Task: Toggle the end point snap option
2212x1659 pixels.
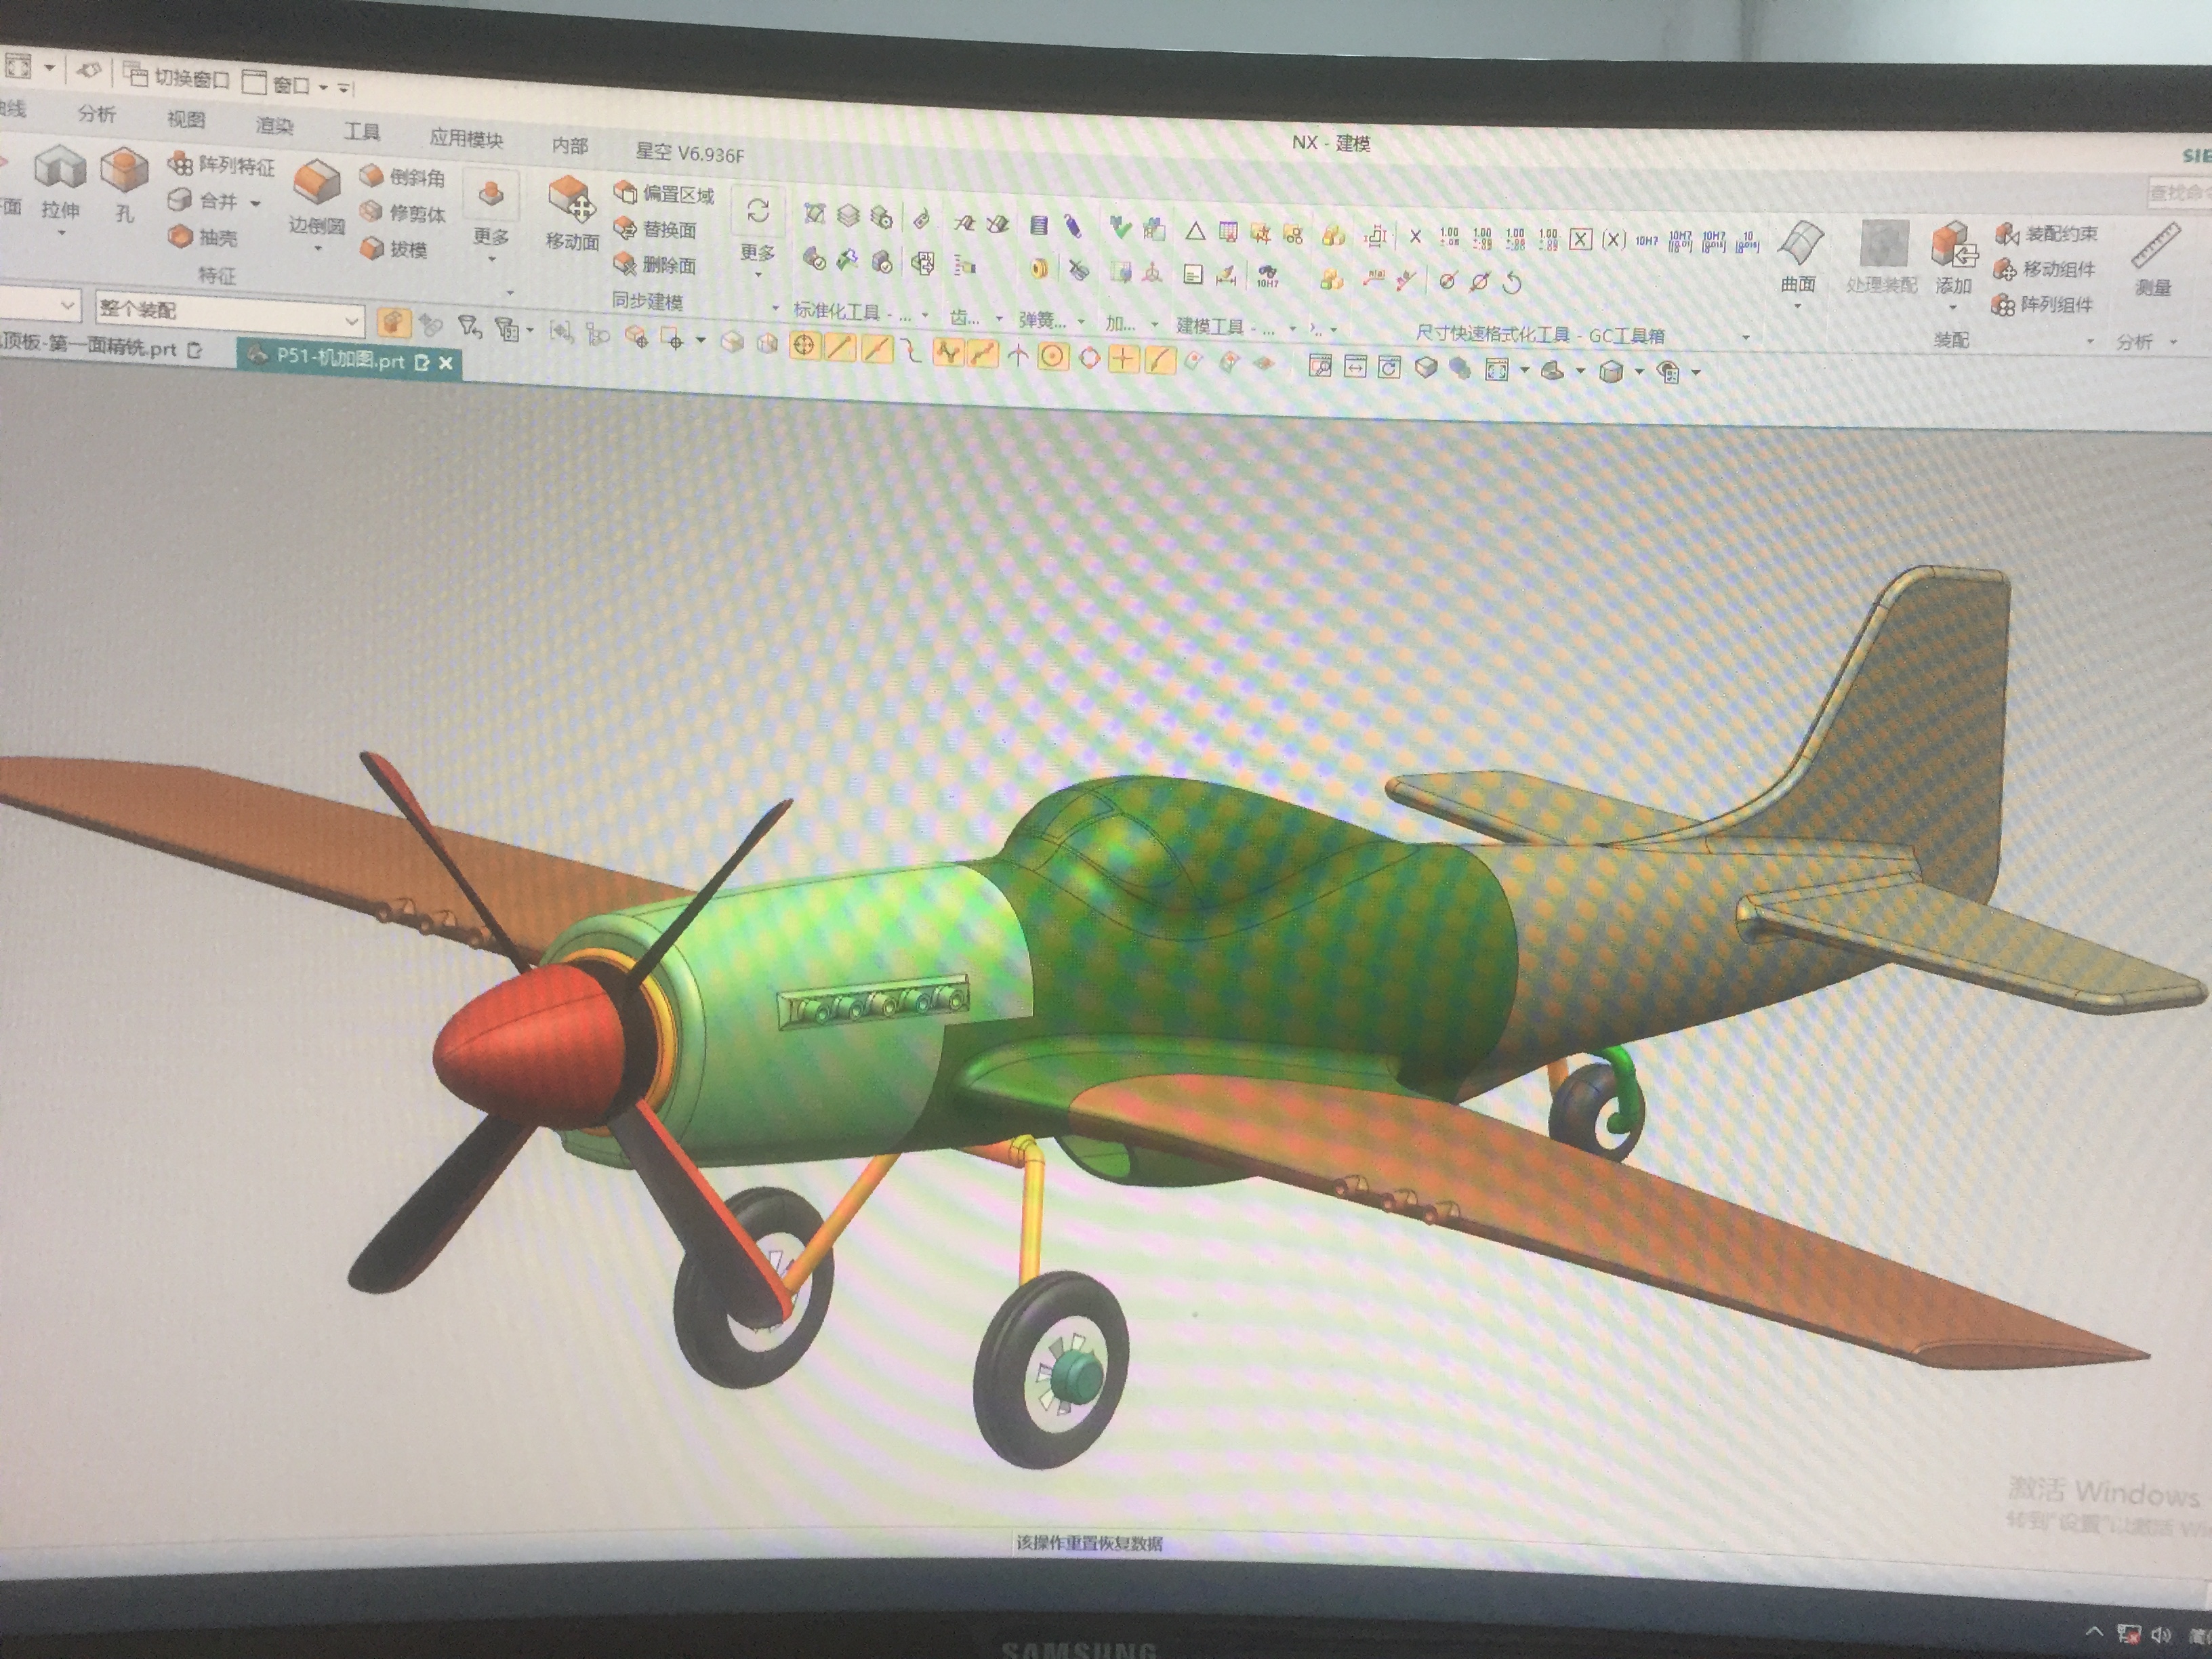Action: click(839, 348)
